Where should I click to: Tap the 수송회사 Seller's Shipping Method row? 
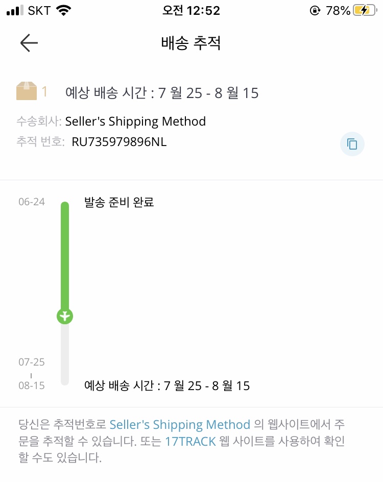point(111,122)
